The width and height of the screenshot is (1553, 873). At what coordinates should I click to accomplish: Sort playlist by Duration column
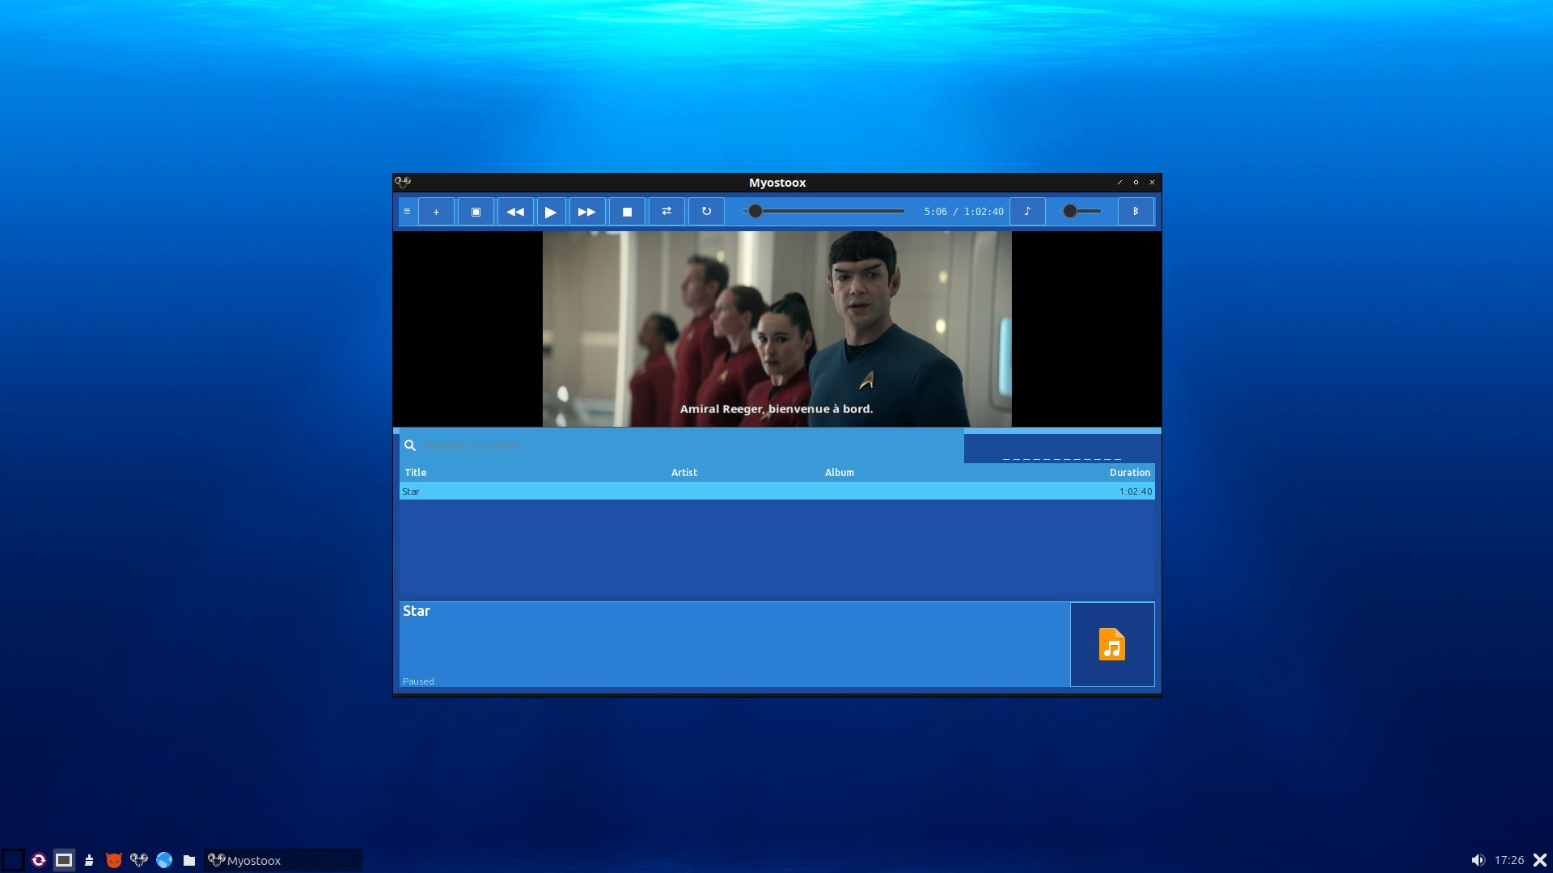1130,473
